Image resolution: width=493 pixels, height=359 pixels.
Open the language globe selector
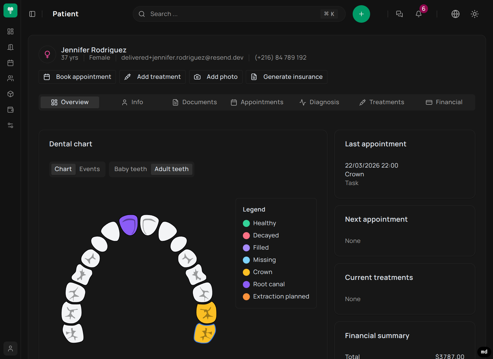coord(455,14)
